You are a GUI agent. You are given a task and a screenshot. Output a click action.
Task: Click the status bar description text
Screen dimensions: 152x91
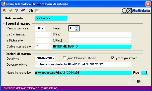tap(30, 88)
